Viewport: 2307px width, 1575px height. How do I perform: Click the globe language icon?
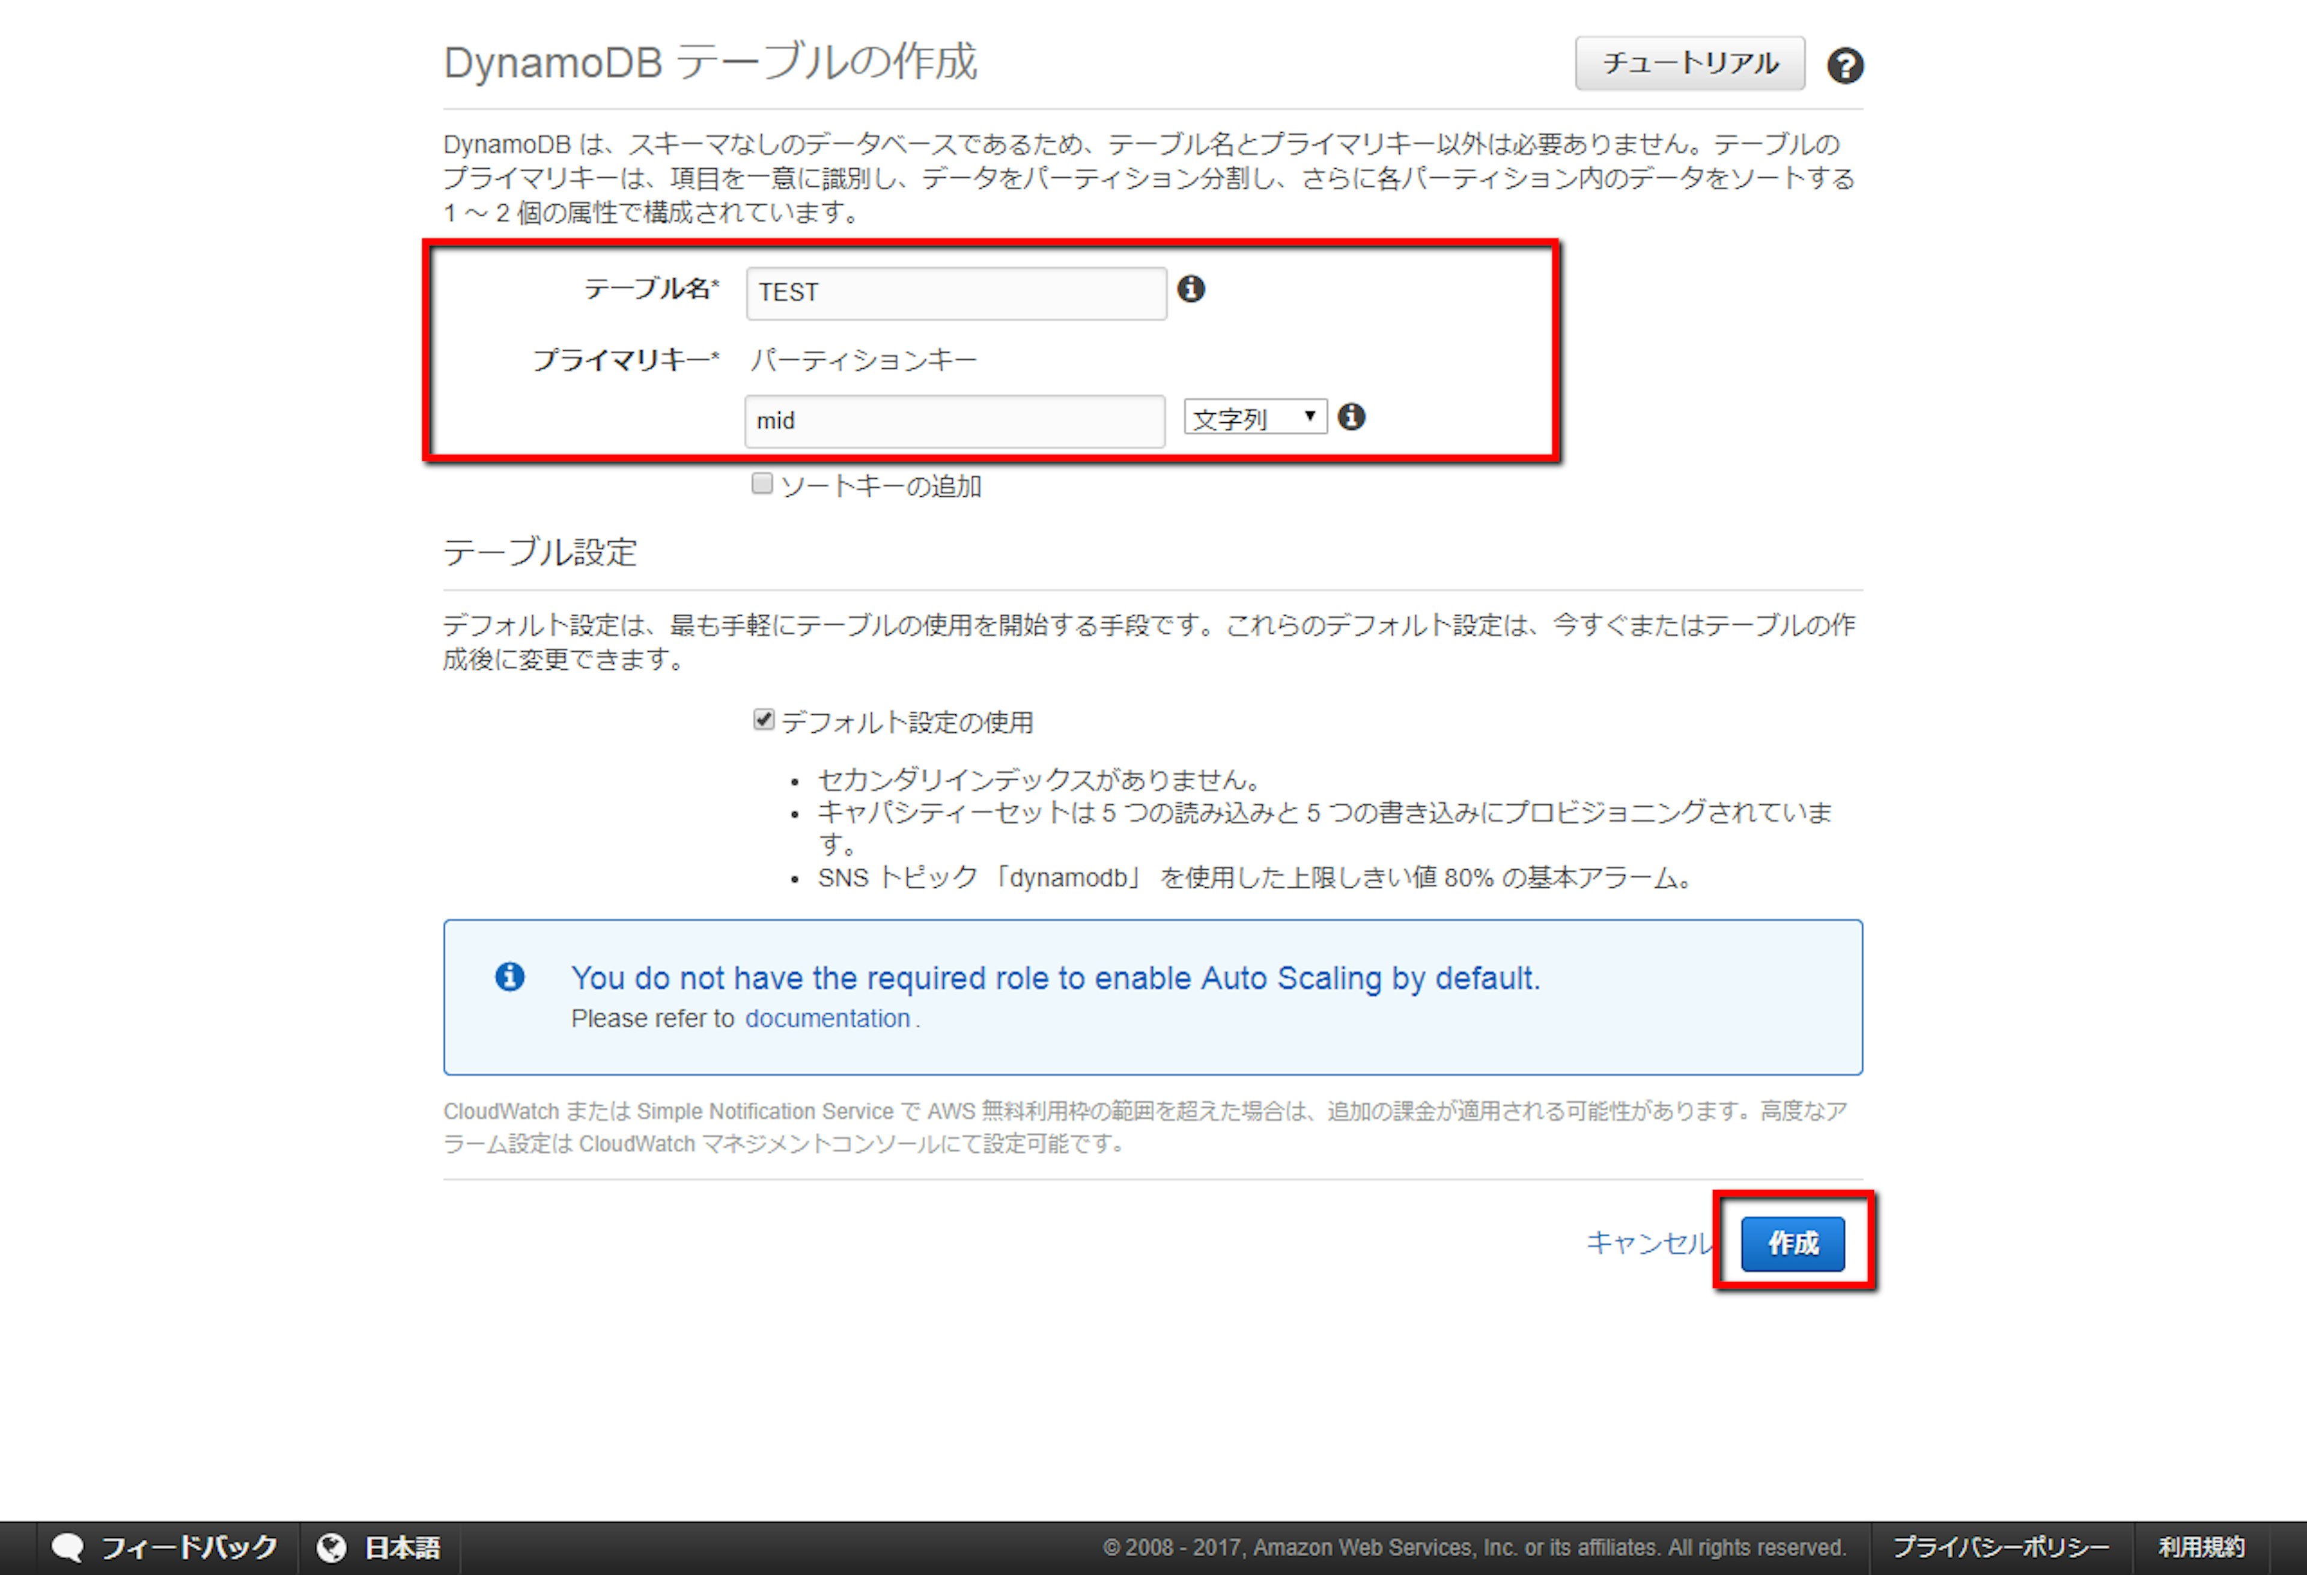[332, 1546]
